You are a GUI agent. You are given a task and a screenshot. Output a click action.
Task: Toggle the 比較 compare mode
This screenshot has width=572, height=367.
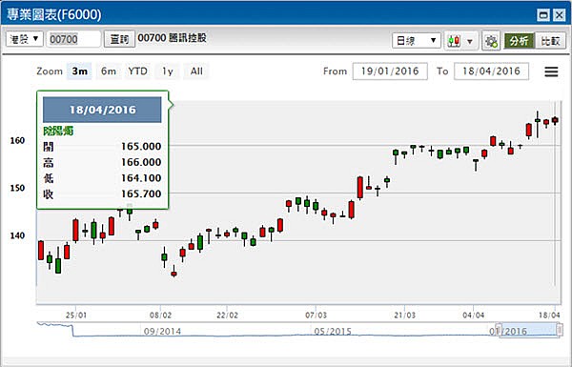pos(550,40)
